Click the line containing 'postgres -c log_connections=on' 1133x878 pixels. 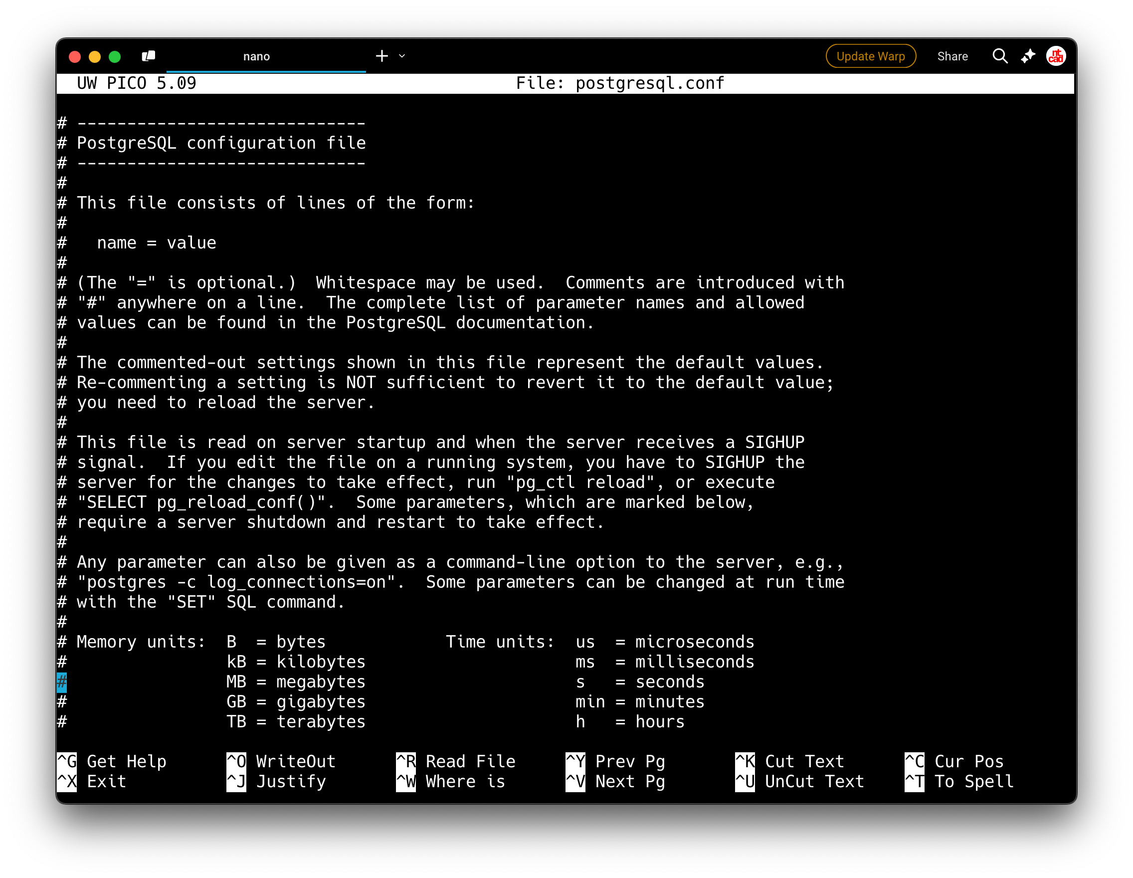451,582
